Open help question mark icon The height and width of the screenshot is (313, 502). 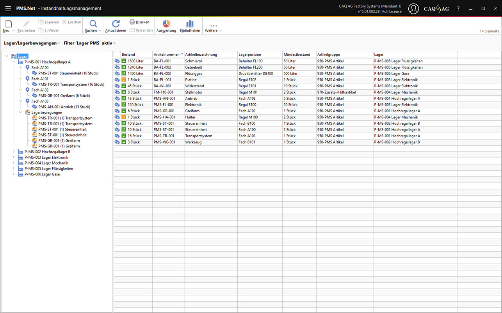tap(458, 9)
